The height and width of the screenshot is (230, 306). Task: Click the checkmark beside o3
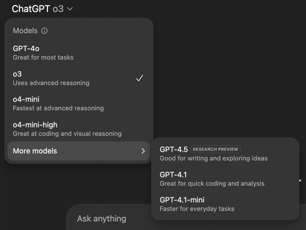140,78
